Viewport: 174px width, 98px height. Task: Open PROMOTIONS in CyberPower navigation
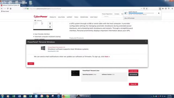84,17
